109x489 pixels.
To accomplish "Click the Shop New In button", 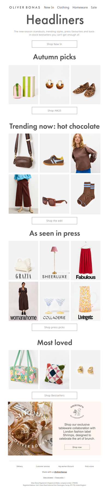I will point(55,44).
